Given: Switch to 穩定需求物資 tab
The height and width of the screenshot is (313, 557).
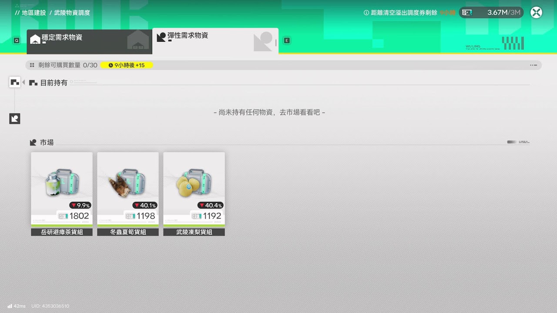Looking at the screenshot, I should (x=89, y=42).
